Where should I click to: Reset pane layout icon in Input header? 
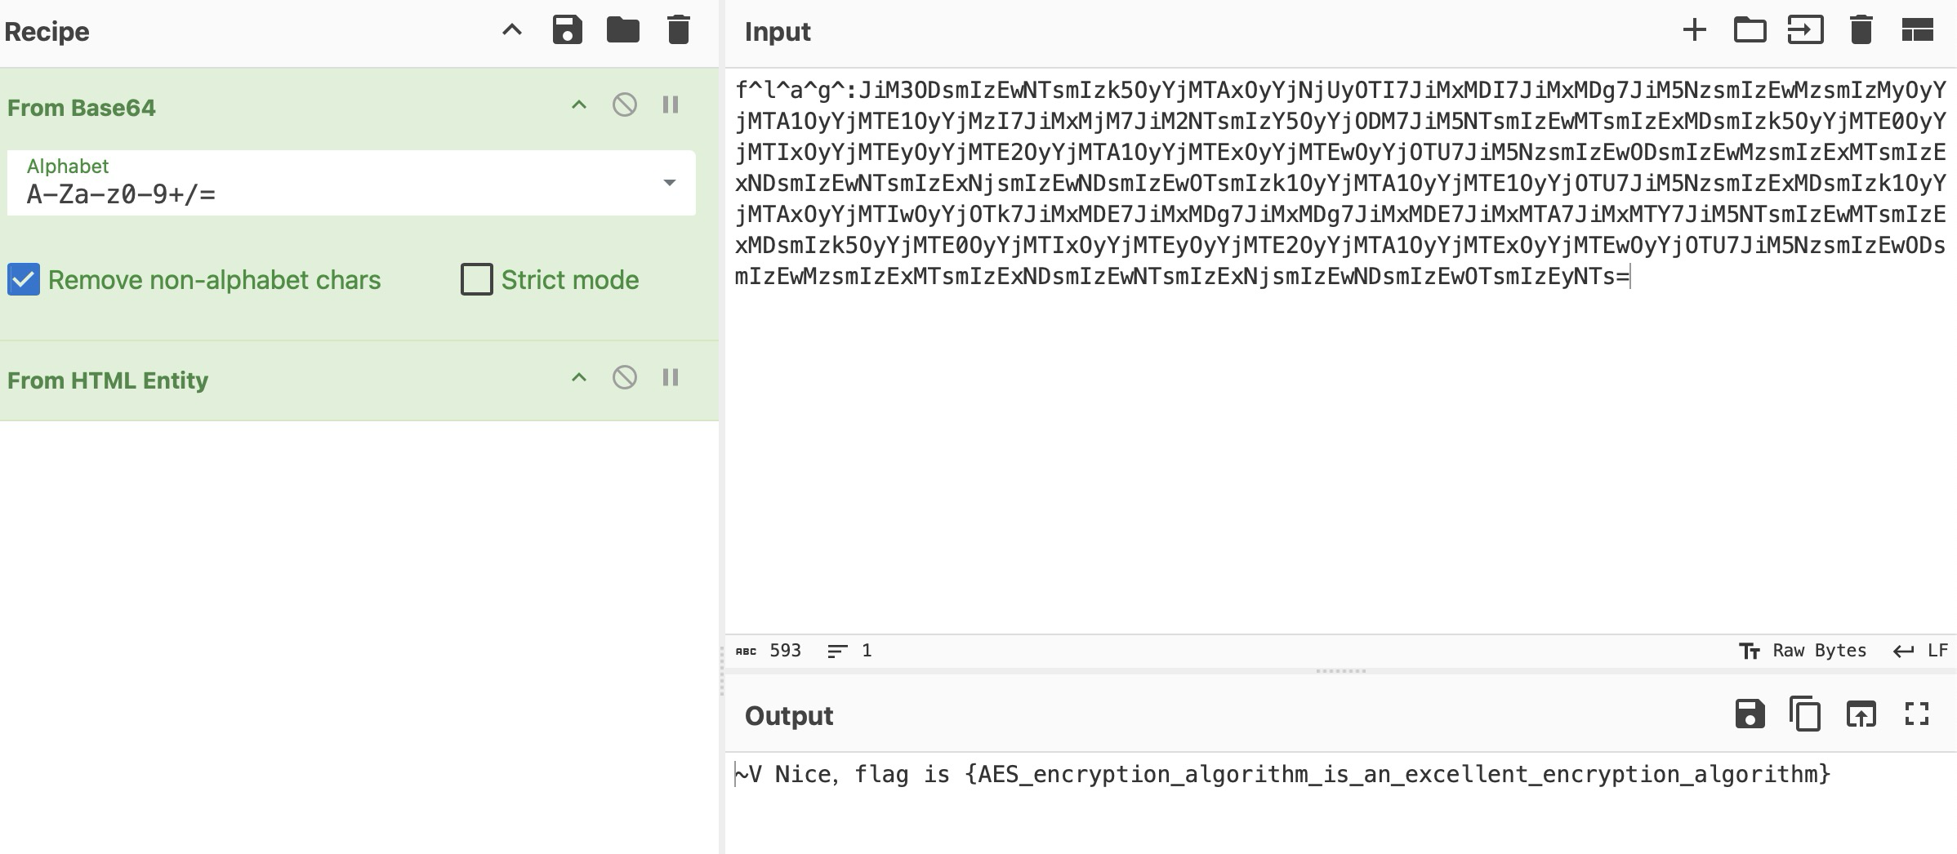pos(1917,31)
